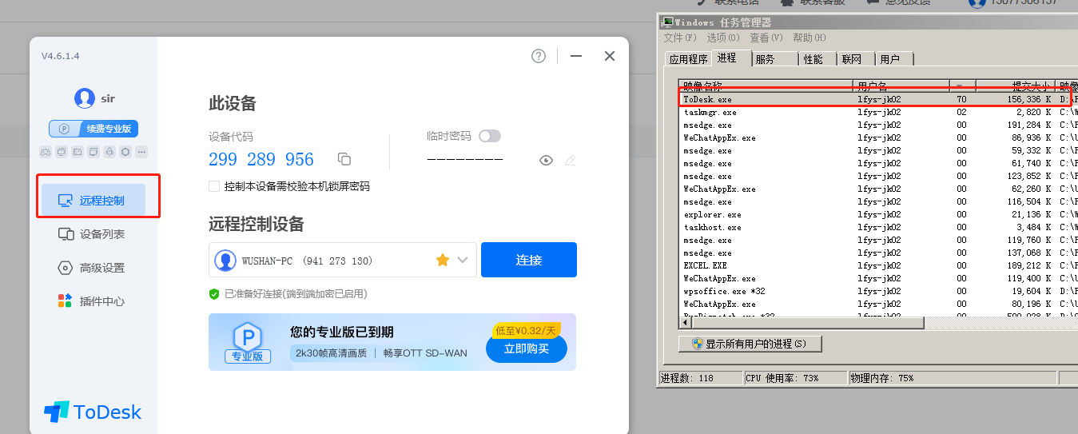The width and height of the screenshot is (1078, 434).
Task: Expand the remote device dropdown chevron
Action: (463, 260)
